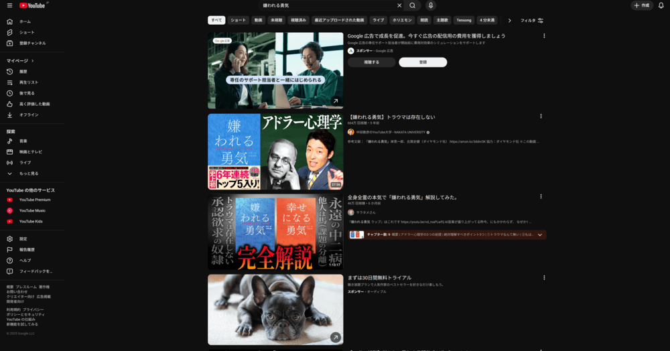The width and height of the screenshot is (670, 351).
Task: Open the hamburger guide menu
Action: (9, 5)
